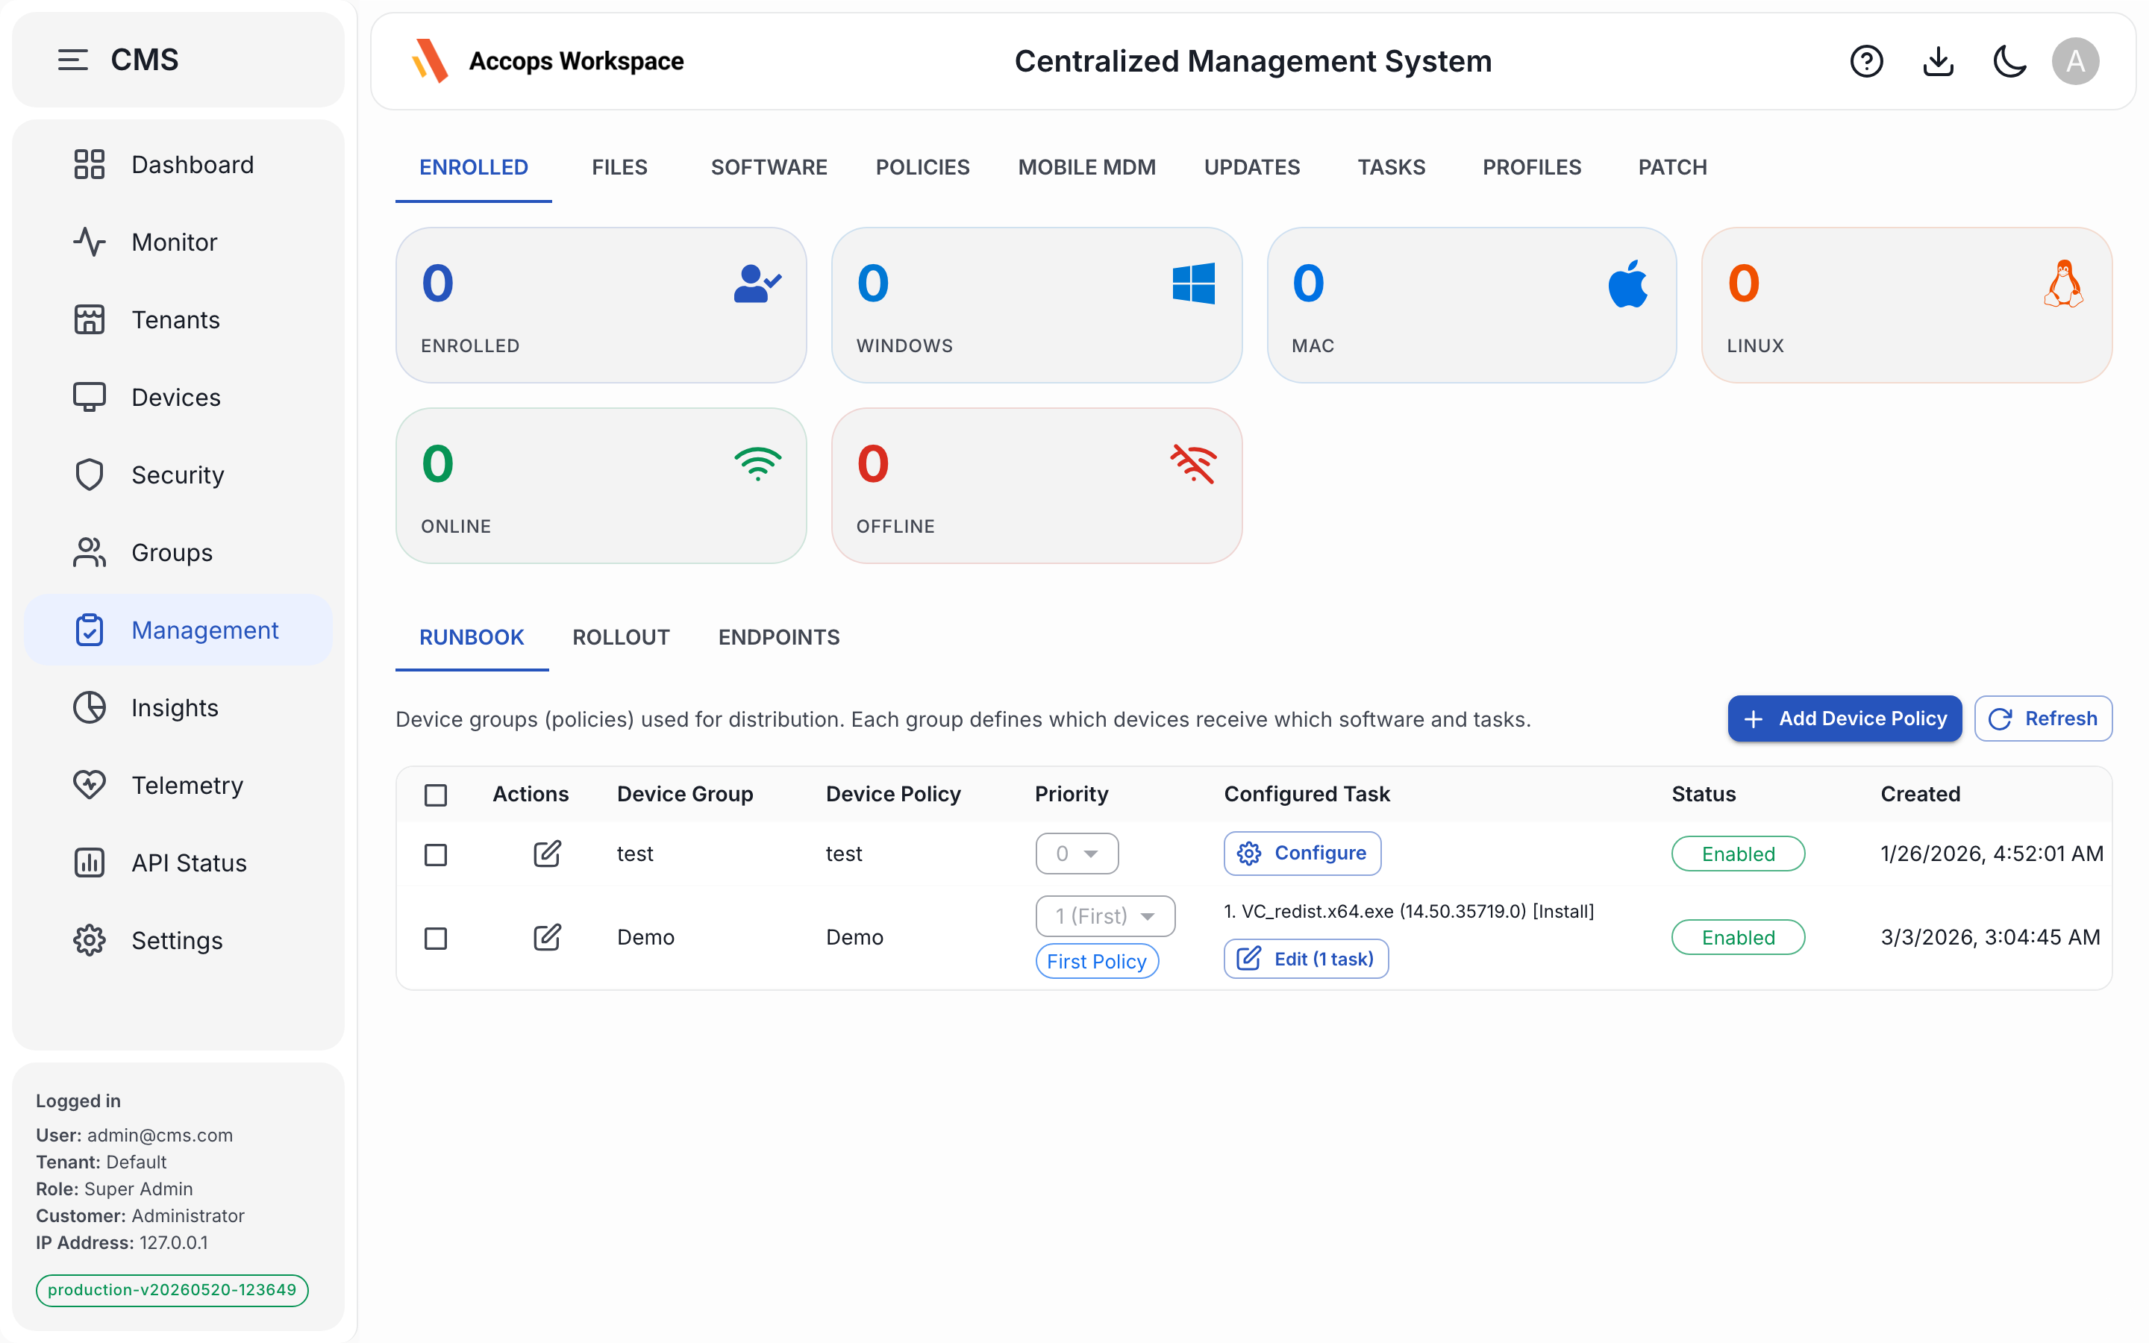Open the user avatar A menu

pos(2075,61)
